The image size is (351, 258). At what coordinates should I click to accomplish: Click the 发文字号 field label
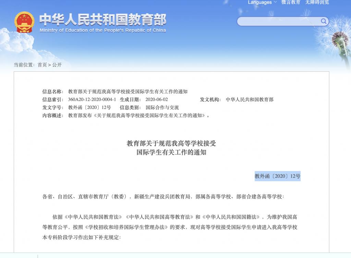[53, 108]
